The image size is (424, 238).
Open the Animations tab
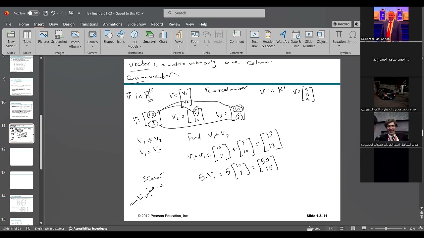click(x=113, y=24)
